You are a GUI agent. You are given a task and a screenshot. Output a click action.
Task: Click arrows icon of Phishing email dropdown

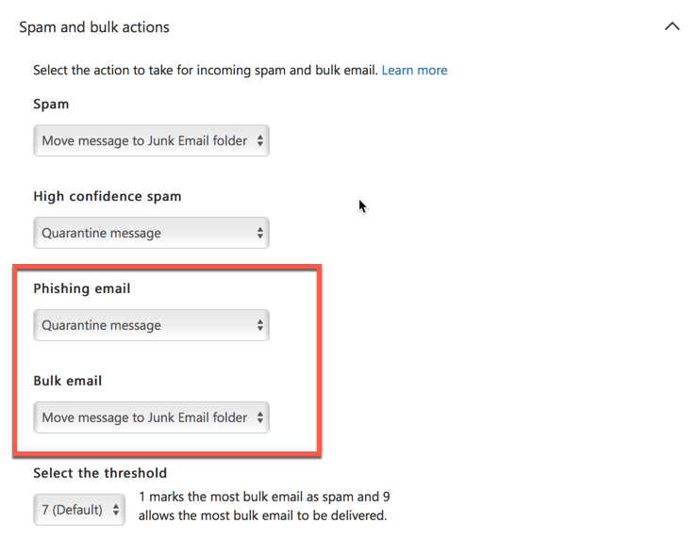point(260,325)
